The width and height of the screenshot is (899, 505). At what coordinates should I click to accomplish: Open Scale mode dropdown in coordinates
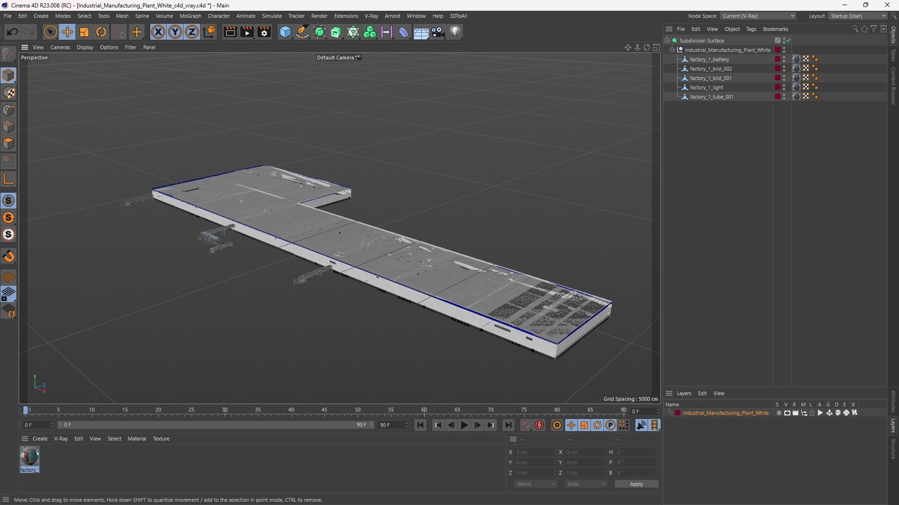[586, 484]
